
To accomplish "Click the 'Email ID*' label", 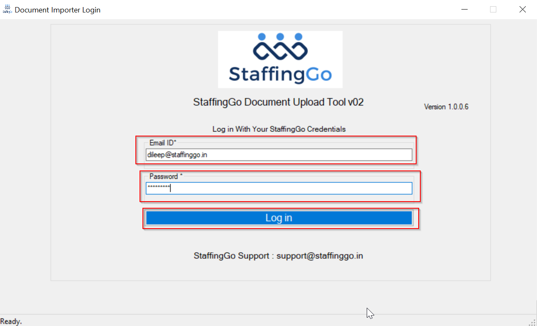I will pyautogui.click(x=163, y=143).
